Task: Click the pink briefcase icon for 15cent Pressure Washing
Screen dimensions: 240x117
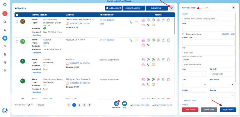Action: click(143, 84)
